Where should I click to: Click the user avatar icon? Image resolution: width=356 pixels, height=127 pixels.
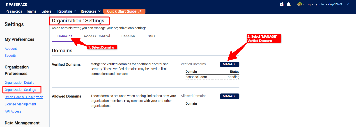click(299, 4)
